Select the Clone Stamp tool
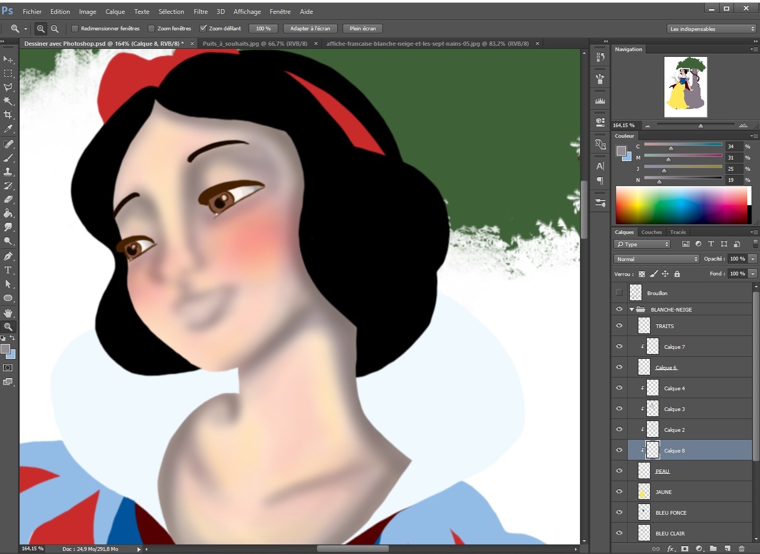This screenshot has height=554, width=760. point(8,171)
